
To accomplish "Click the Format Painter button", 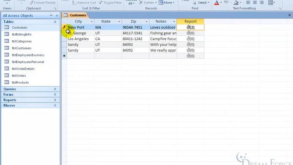I will [43, 3].
